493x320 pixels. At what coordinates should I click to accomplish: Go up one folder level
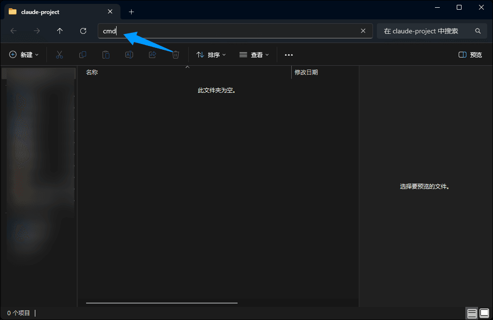pos(60,31)
